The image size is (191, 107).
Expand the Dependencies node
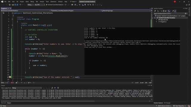pyautogui.click(x=156, y=20)
